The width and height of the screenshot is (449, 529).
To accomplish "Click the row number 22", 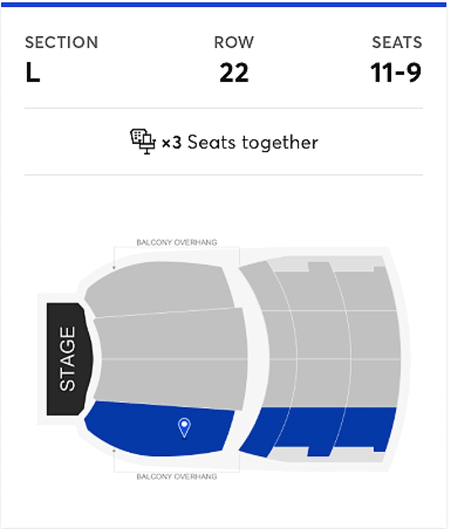I will 234,73.
